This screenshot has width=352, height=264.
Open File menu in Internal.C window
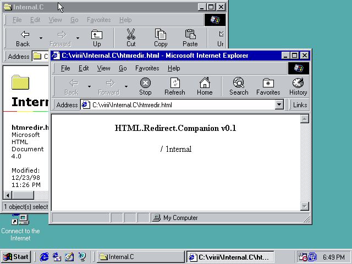pos(17,20)
